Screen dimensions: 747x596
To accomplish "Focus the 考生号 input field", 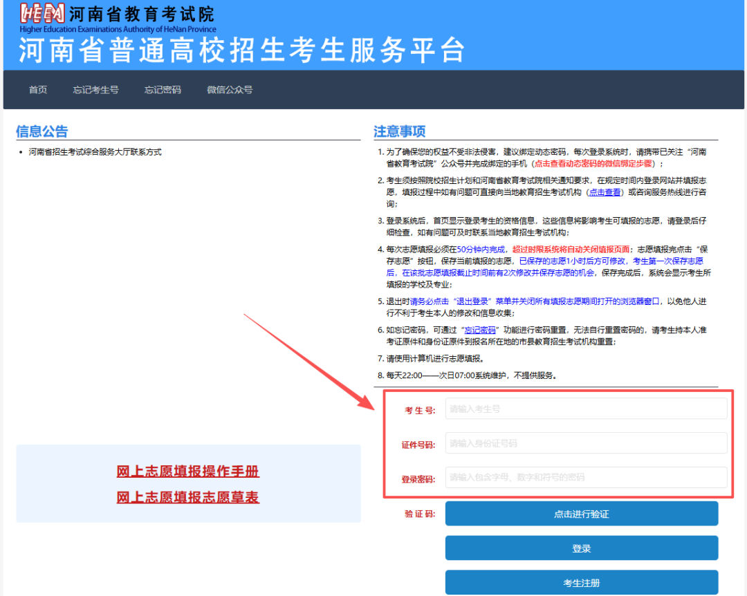I will click(586, 409).
